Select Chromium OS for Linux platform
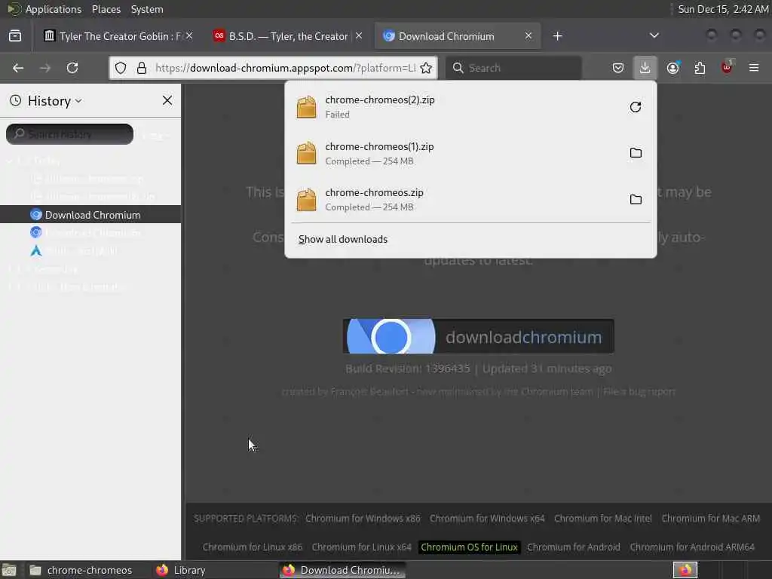Viewport: 772px width, 579px height. click(469, 547)
